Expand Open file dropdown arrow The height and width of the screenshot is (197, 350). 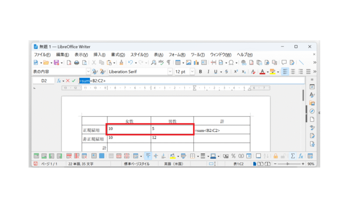[x=51, y=63]
